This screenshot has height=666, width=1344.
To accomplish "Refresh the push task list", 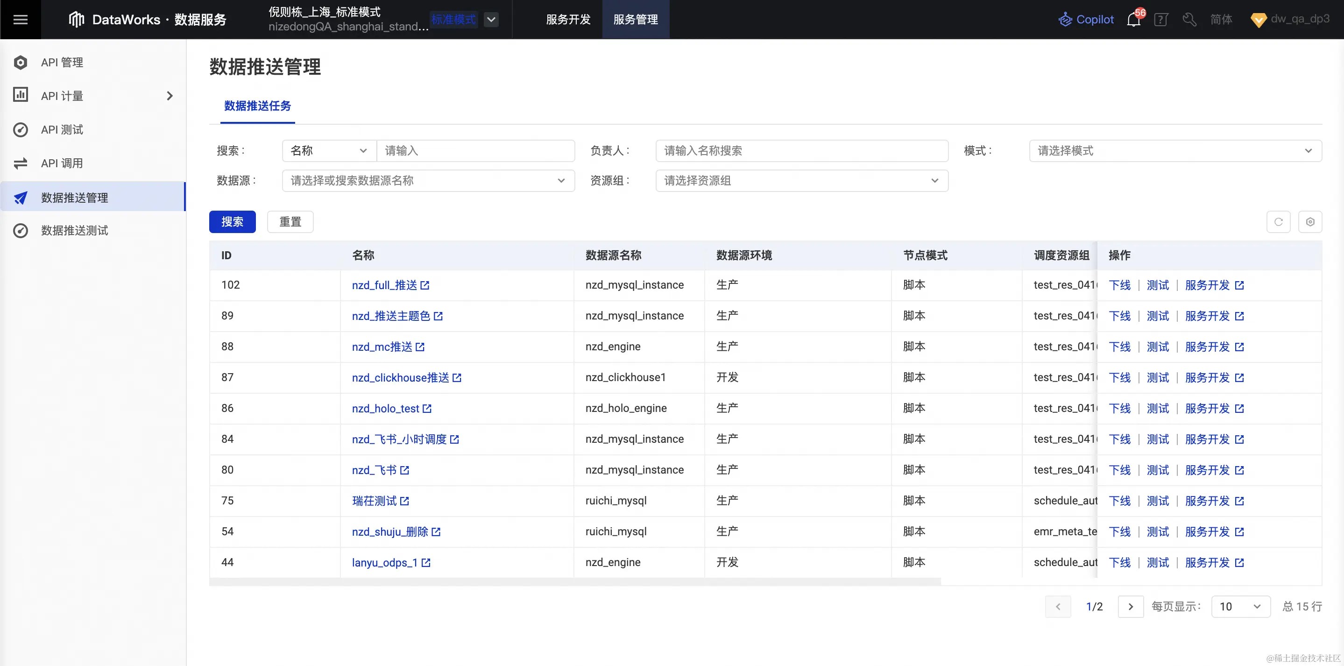I will coord(1278,221).
